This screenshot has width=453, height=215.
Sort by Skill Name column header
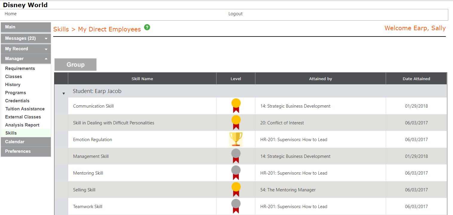pyautogui.click(x=142, y=79)
